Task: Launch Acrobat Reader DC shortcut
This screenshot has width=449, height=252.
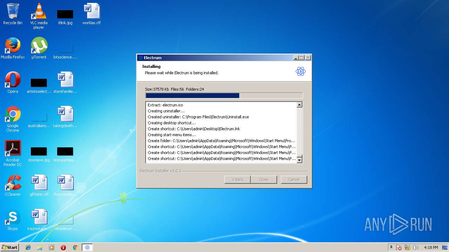Action: click(13, 153)
